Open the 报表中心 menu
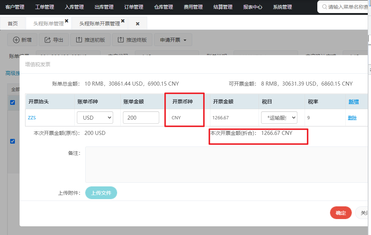The width and height of the screenshot is (371, 235). tap(253, 7)
